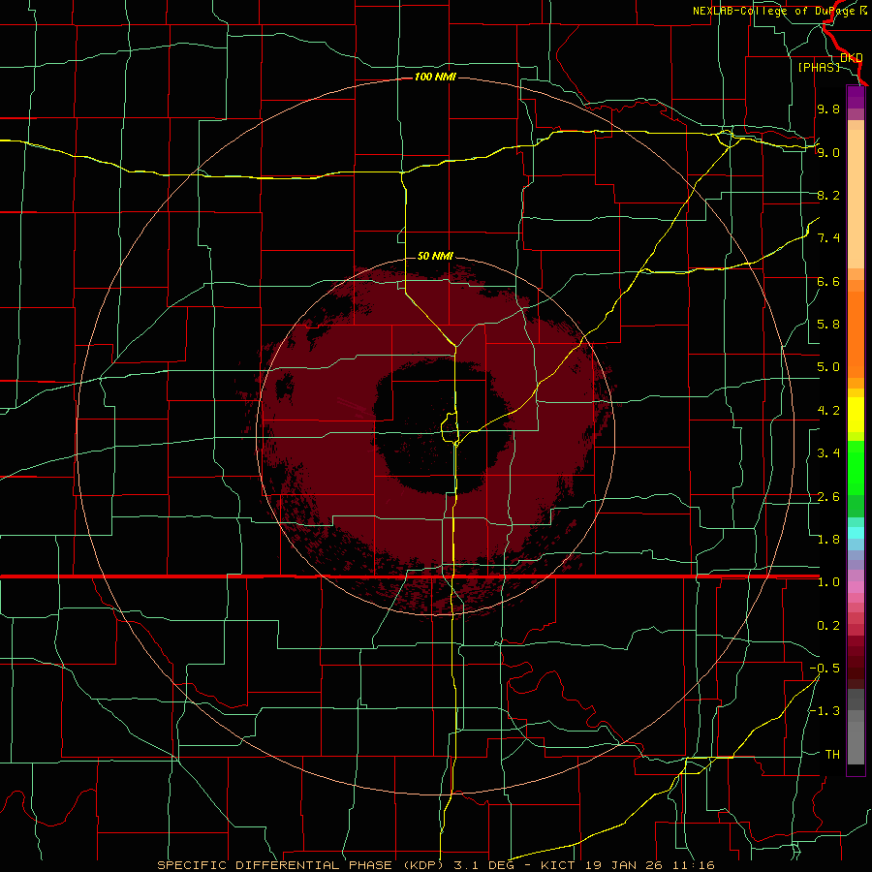Click the pink segment near the 1.0 value

coord(856,587)
